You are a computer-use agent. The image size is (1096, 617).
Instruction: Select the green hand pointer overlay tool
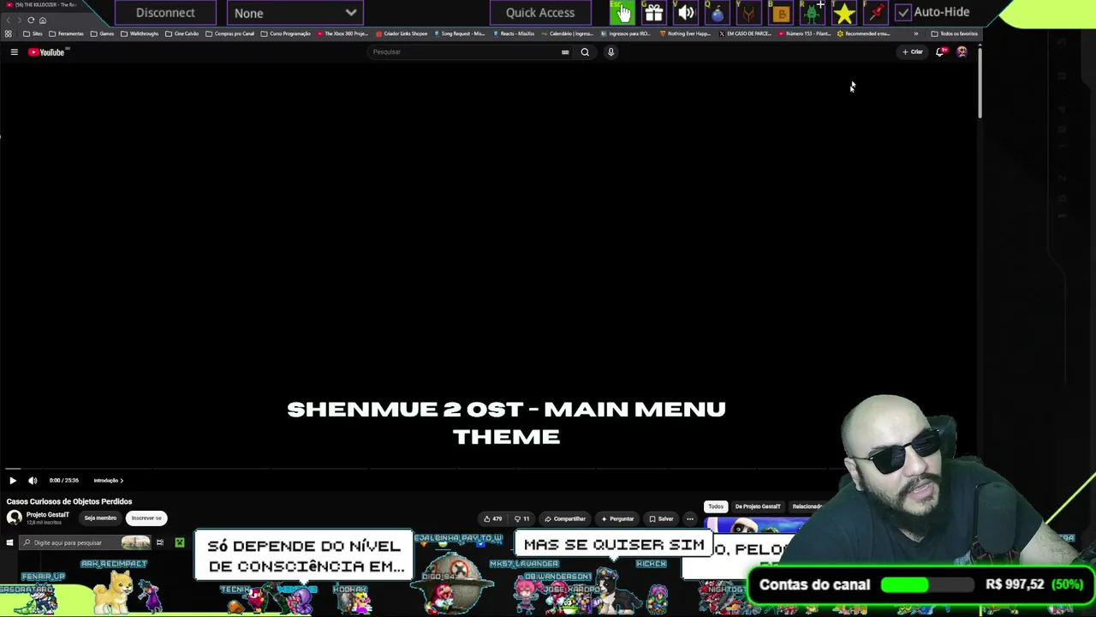(622, 13)
